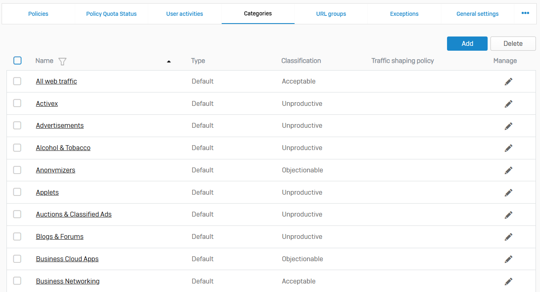Viewport: 540px width, 292px height.
Task: Go to the Exceptions tab
Action: point(404,14)
